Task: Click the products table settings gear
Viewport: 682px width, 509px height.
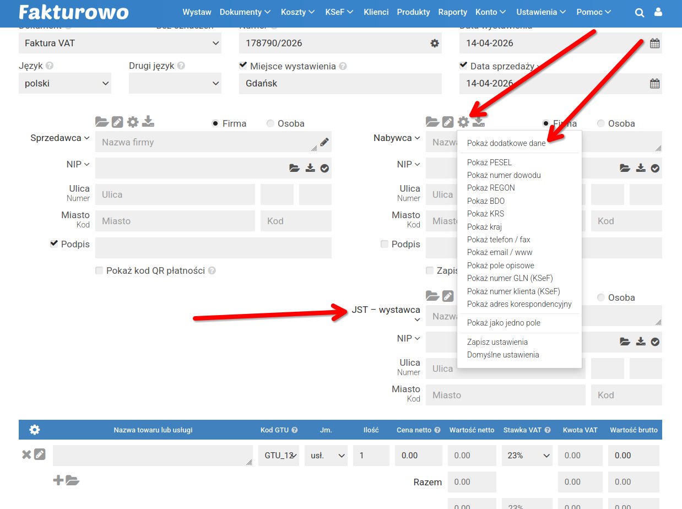Action: click(35, 430)
